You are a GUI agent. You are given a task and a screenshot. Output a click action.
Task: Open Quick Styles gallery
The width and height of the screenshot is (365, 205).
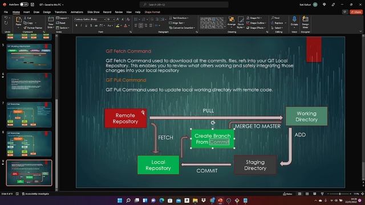(x=241, y=22)
